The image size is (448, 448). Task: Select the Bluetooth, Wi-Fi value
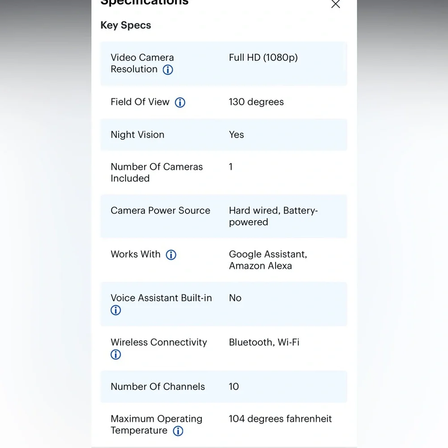264,342
